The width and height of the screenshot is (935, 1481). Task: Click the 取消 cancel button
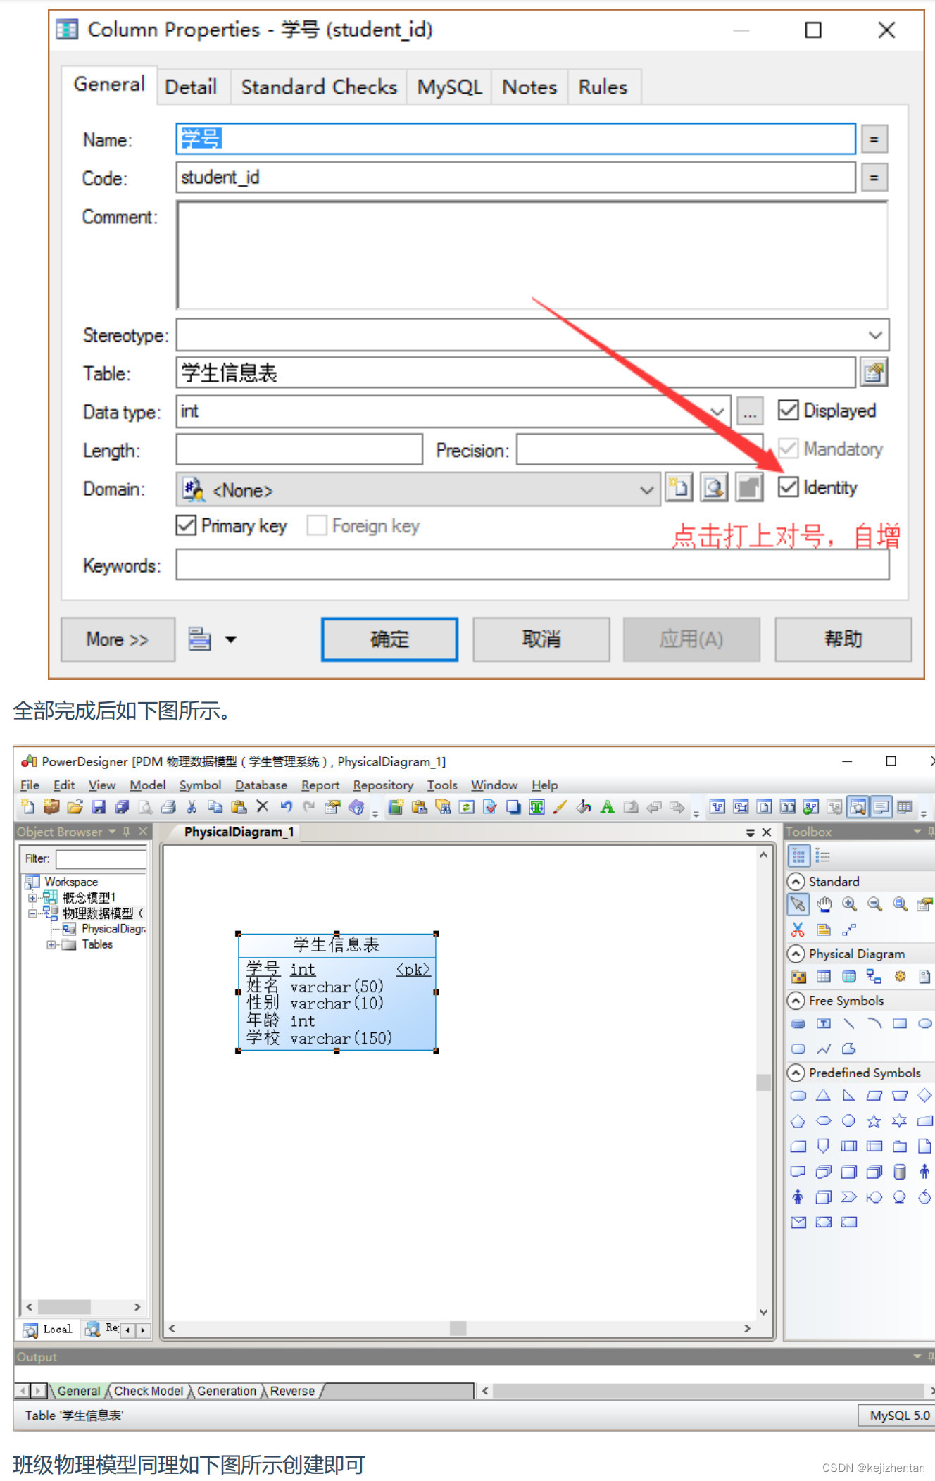click(x=541, y=639)
